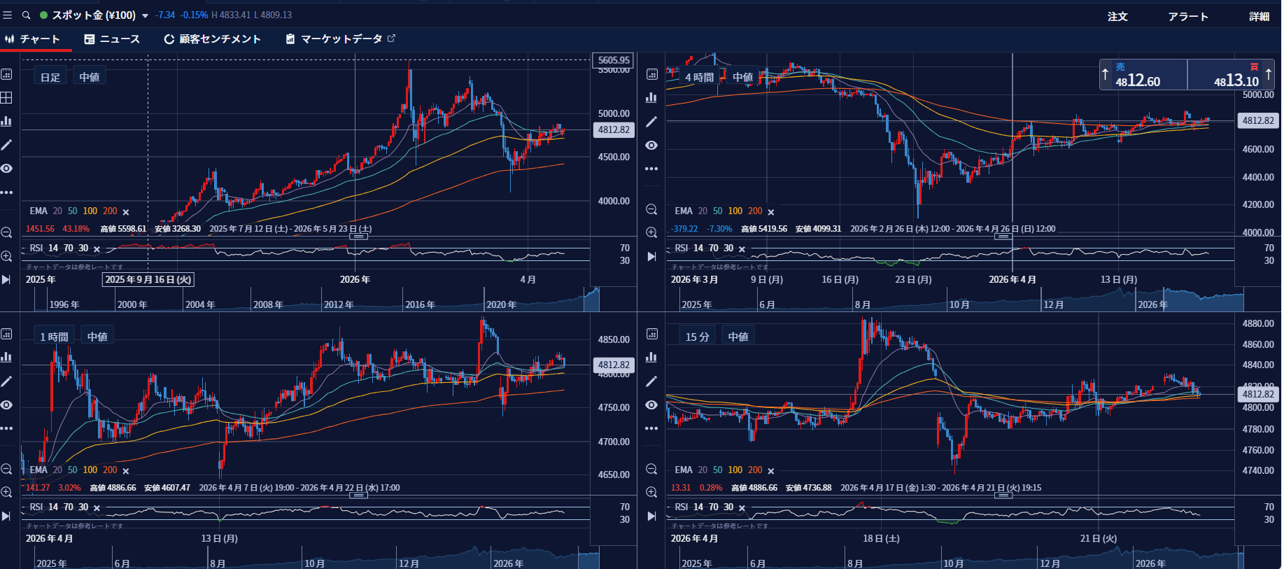Toggle the eye visibility icon in daily chart
1284x569 pixels.
tap(6, 169)
